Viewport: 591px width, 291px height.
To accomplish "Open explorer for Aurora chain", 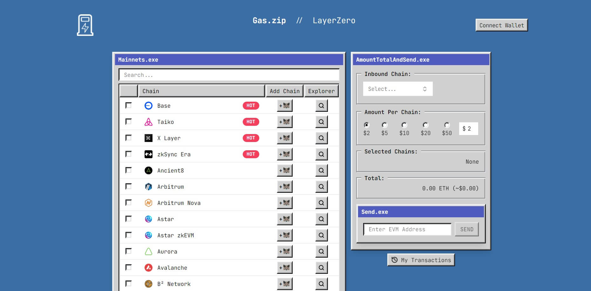I will (x=321, y=251).
